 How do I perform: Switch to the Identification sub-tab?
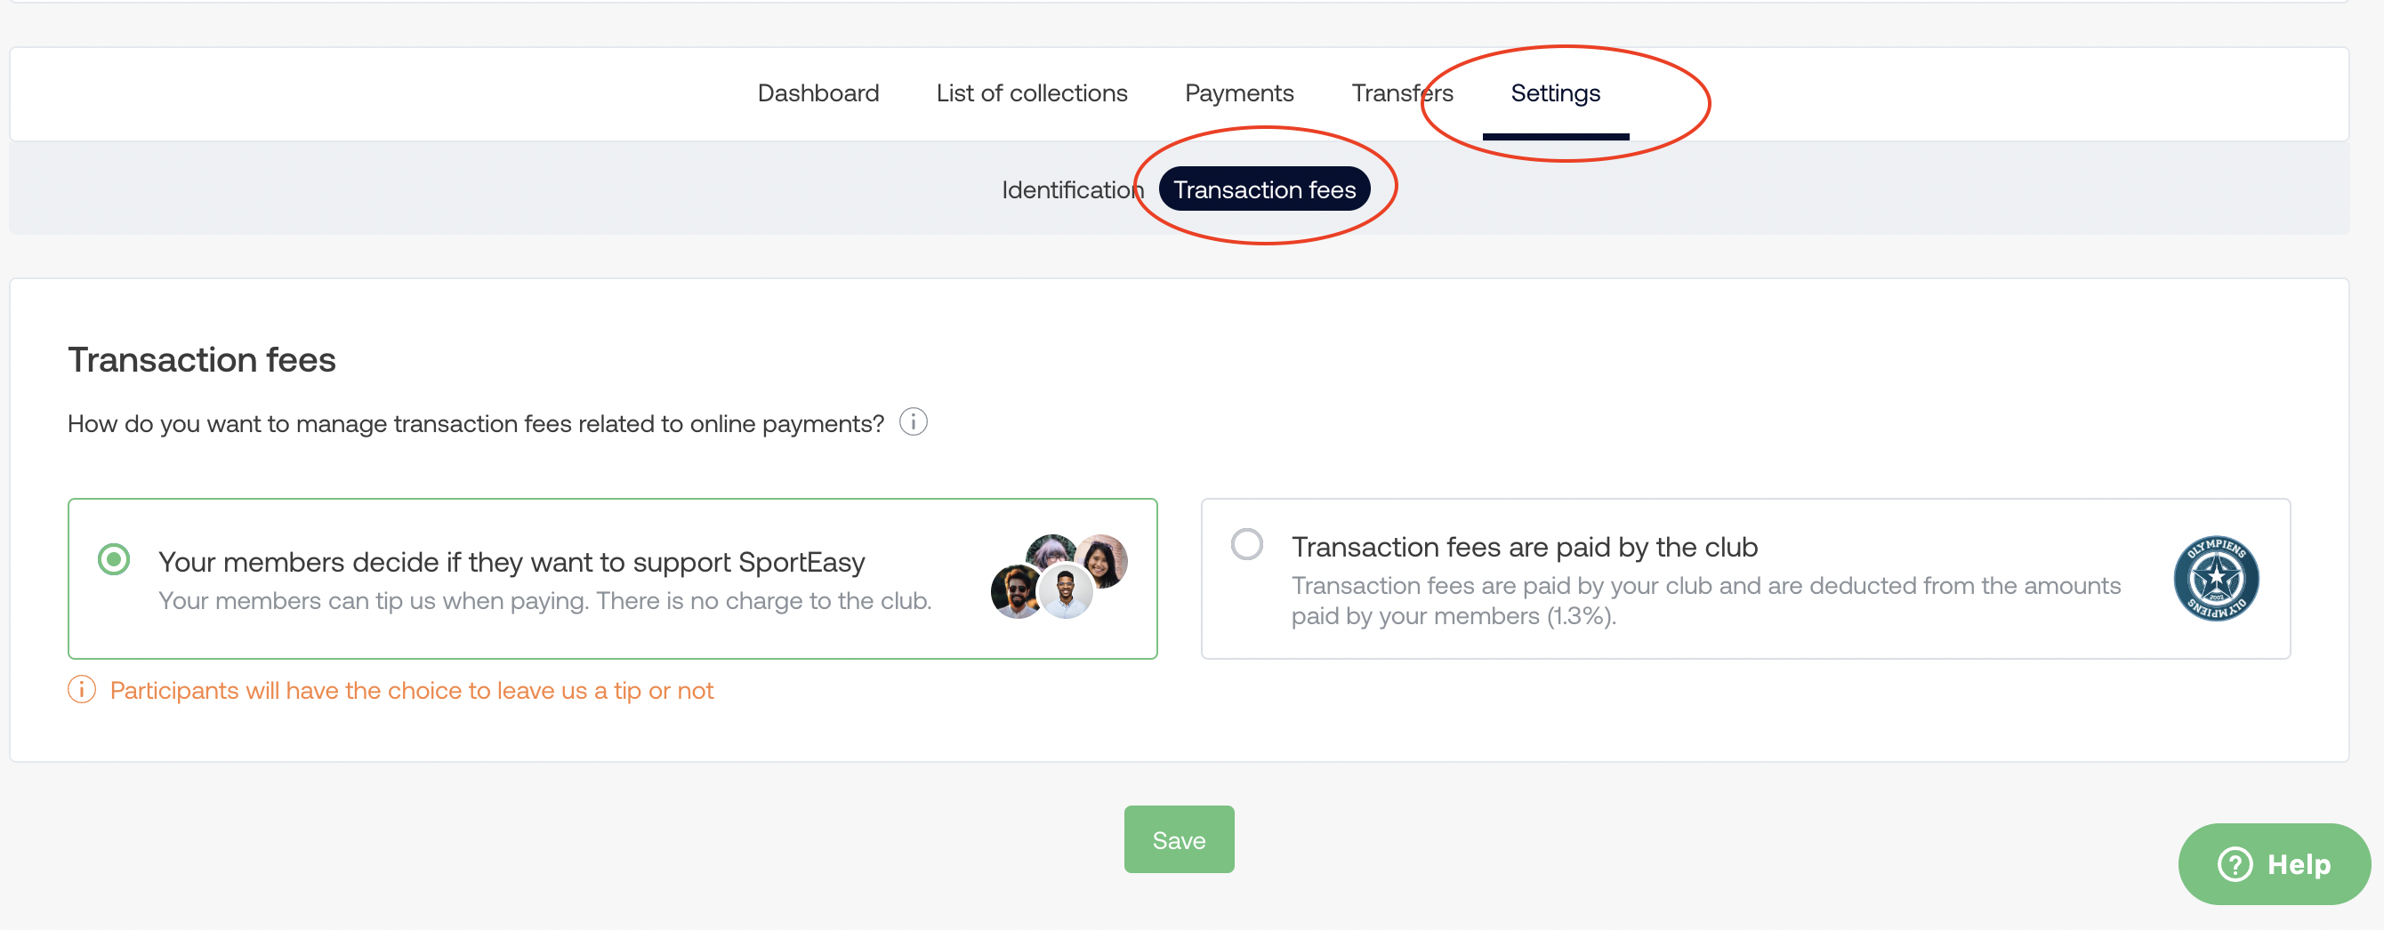(x=1072, y=189)
